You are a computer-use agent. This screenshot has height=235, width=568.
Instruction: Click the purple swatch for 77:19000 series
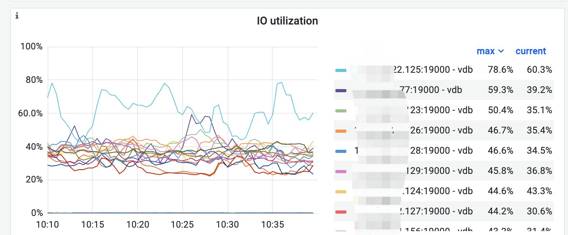pos(341,91)
